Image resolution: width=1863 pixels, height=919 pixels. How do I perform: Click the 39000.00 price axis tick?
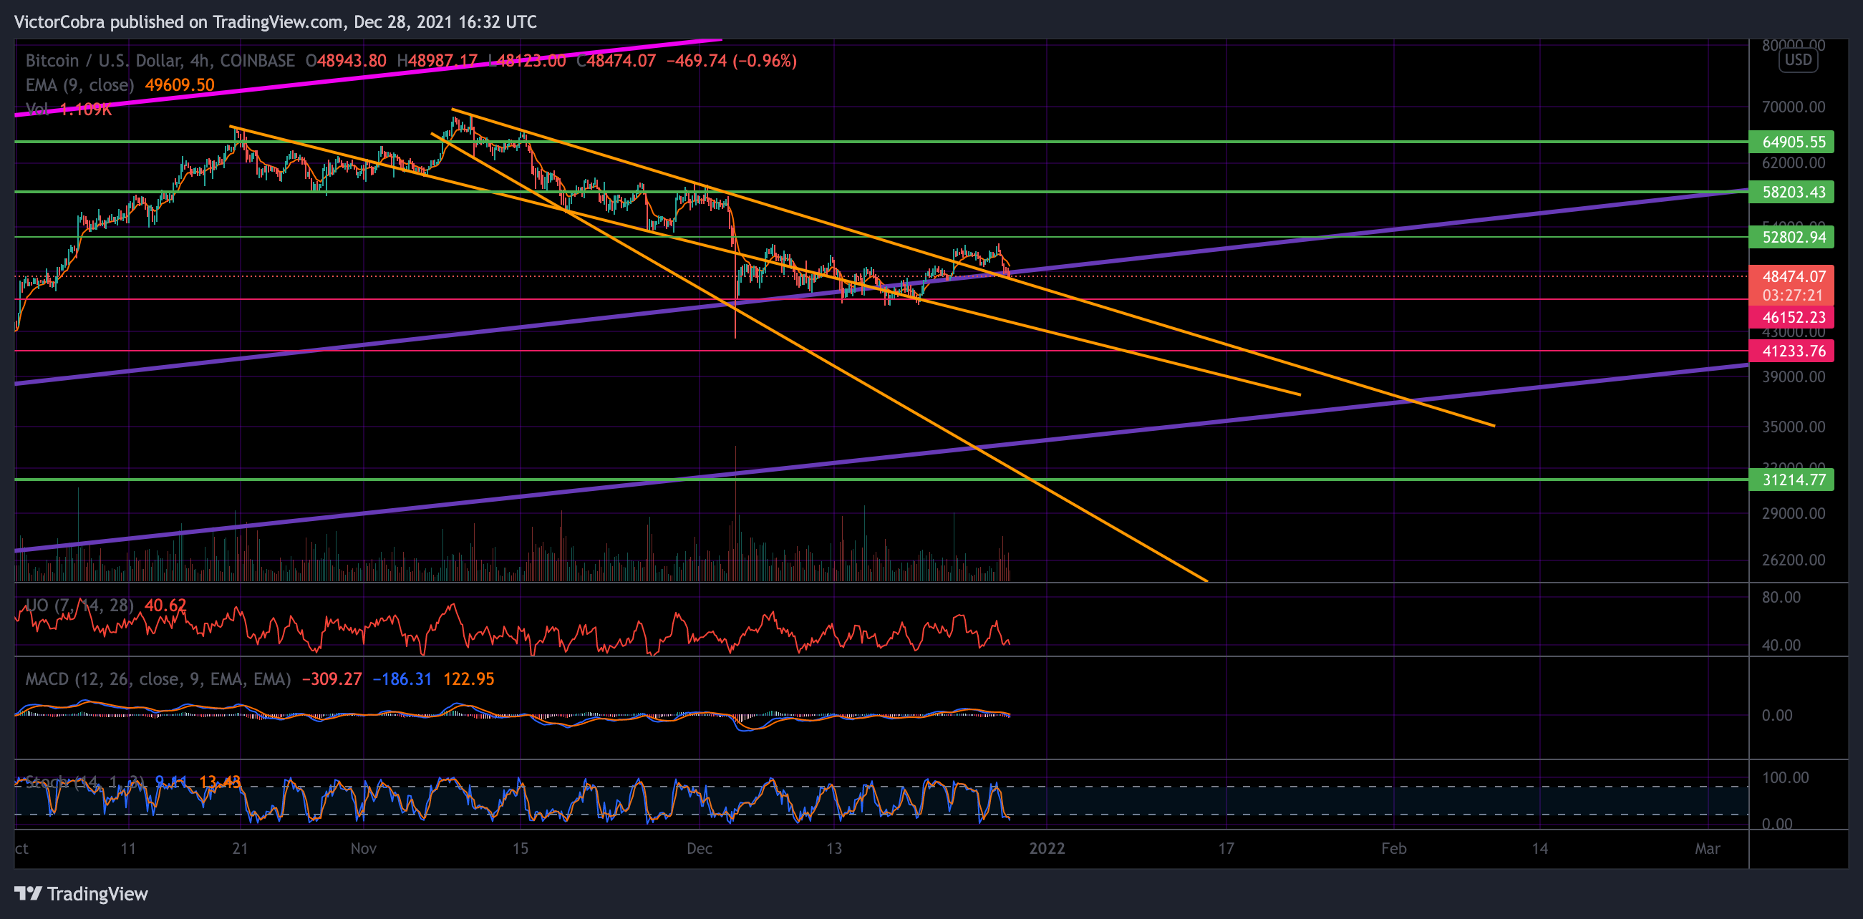pyautogui.click(x=1793, y=376)
